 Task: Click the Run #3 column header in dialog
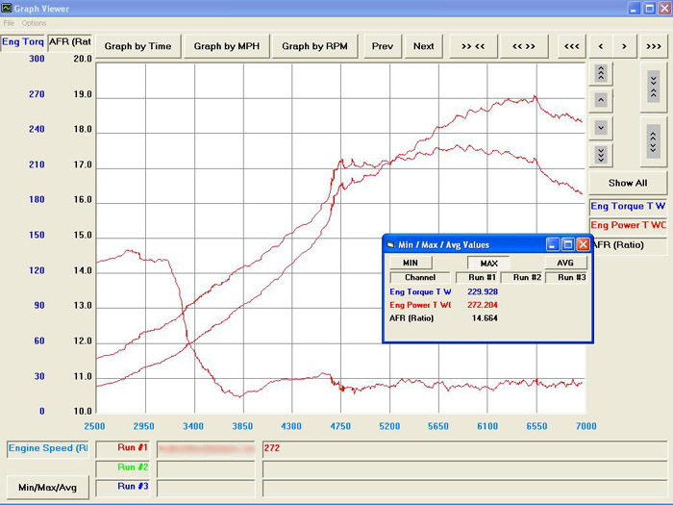point(566,277)
